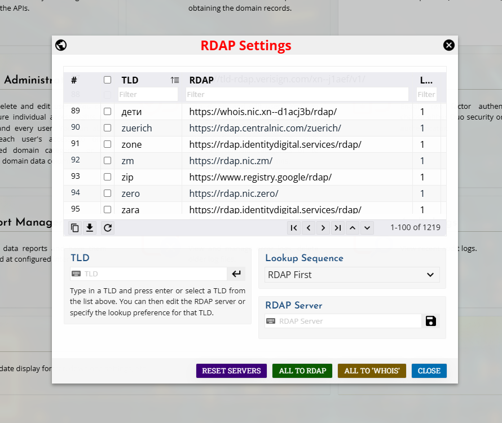Viewport: 502px width, 423px height.
Task: Click row number 92
Action: coord(76,160)
